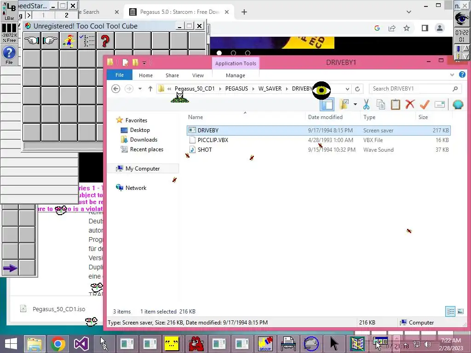The height and width of the screenshot is (353, 471).
Task: Switch to details view in status bar
Action: coord(450,311)
